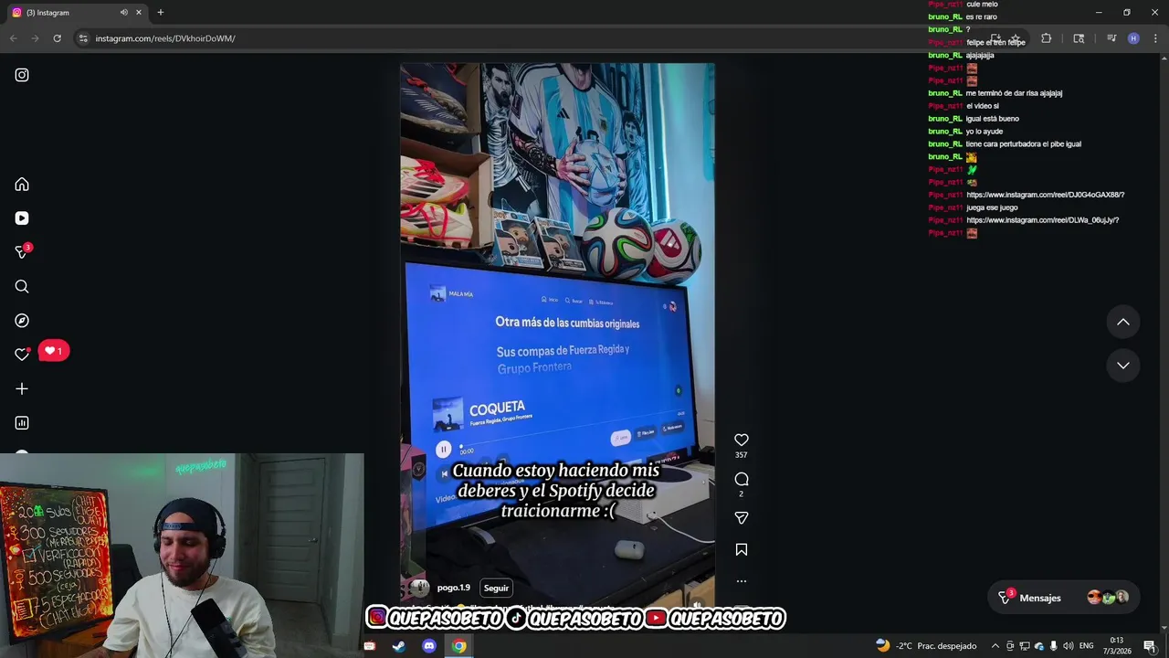Go to previous reel with up arrow
Image resolution: width=1169 pixels, height=658 pixels.
click(1123, 322)
